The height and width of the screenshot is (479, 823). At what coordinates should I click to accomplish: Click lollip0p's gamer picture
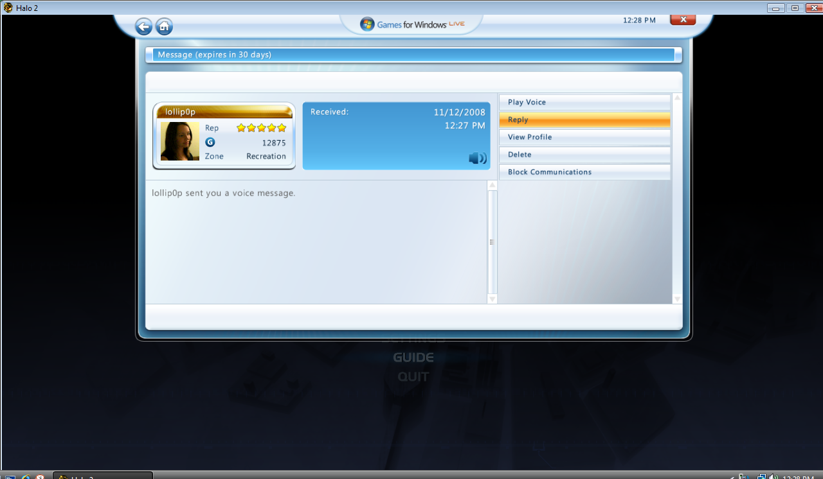tap(179, 142)
